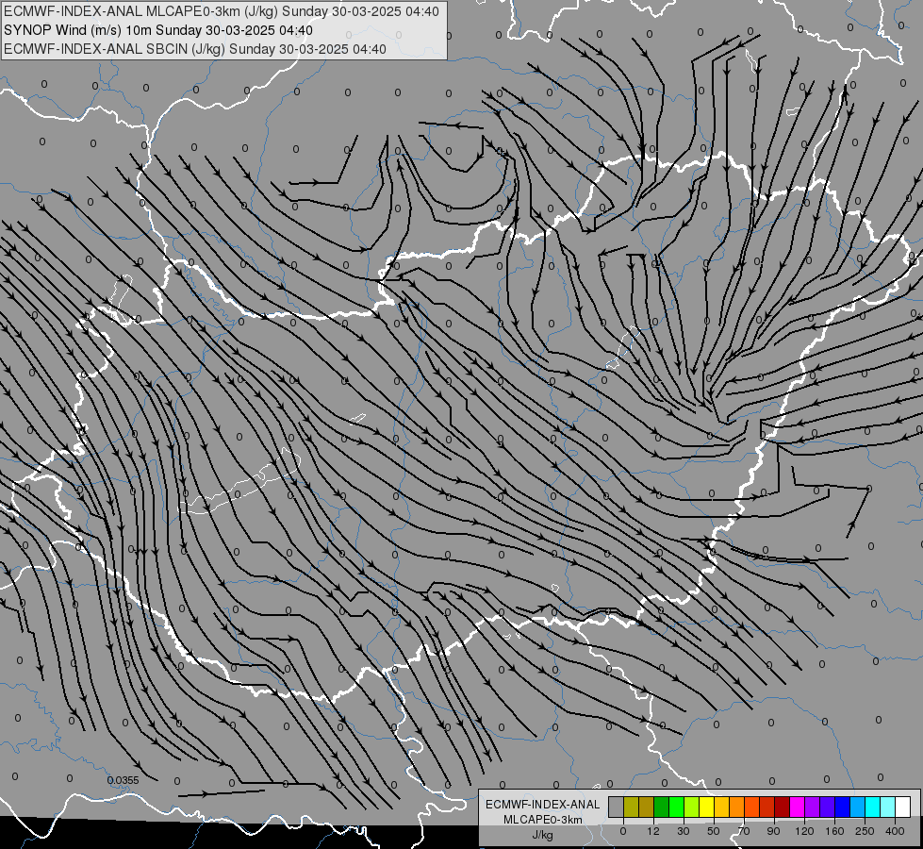Click the sky blue legend swatch
The height and width of the screenshot is (849, 923).
[857, 807]
